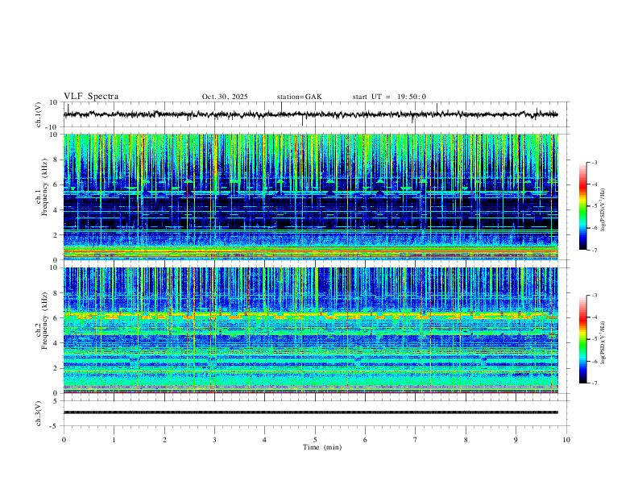This screenshot has width=638, height=493.
Task: Click the "ch.1(V)" waveform axis label
Action: pyautogui.click(x=39, y=114)
